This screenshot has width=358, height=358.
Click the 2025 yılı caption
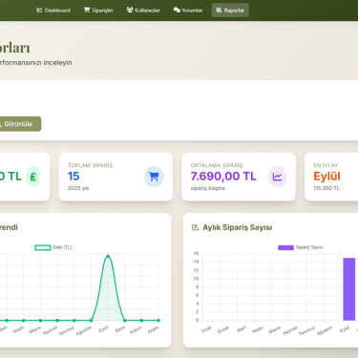coord(78,188)
